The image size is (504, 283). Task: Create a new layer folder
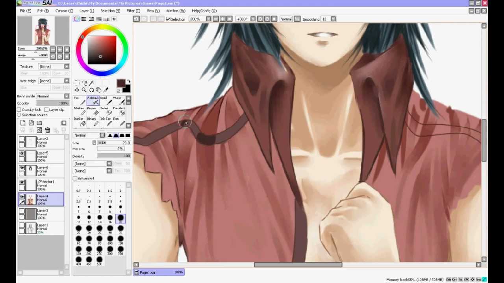(39, 123)
